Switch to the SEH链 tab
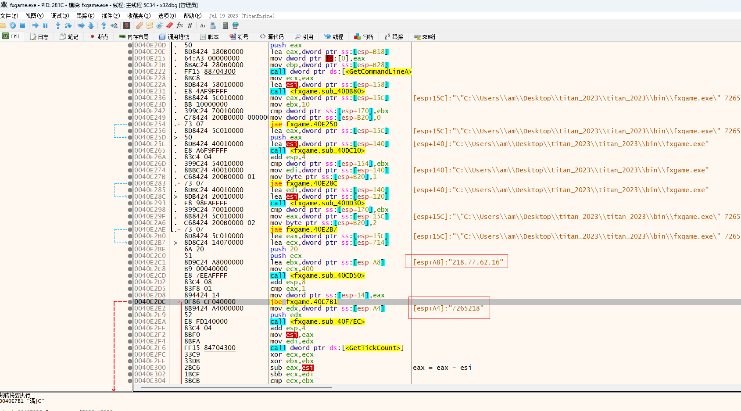Viewport: 741px width, 411px height. (x=425, y=37)
